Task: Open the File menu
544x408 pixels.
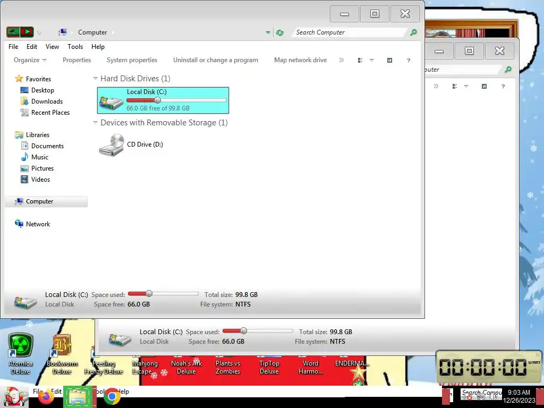Action: pos(13,47)
